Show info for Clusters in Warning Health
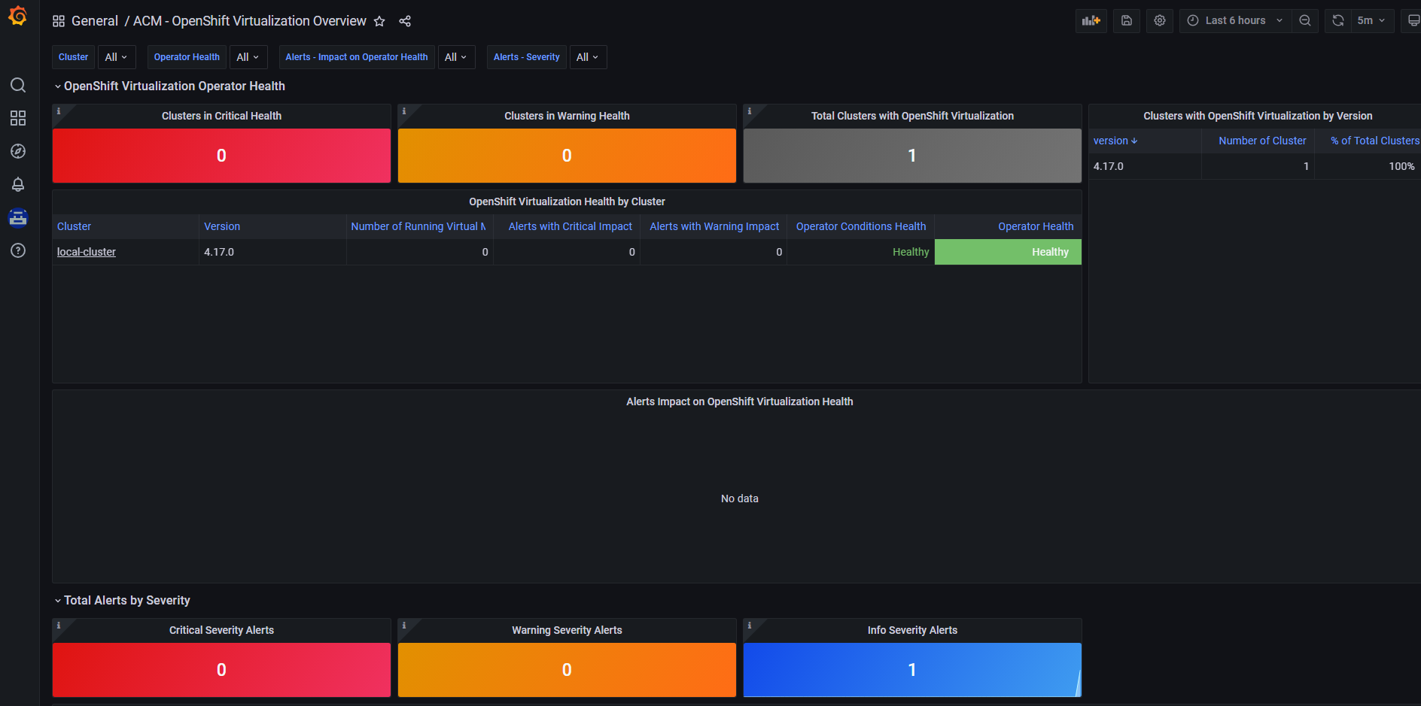 [404, 111]
